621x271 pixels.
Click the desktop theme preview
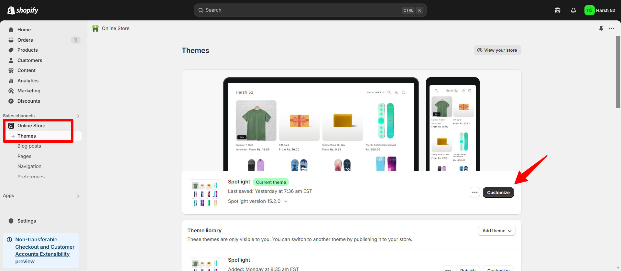tap(321, 124)
